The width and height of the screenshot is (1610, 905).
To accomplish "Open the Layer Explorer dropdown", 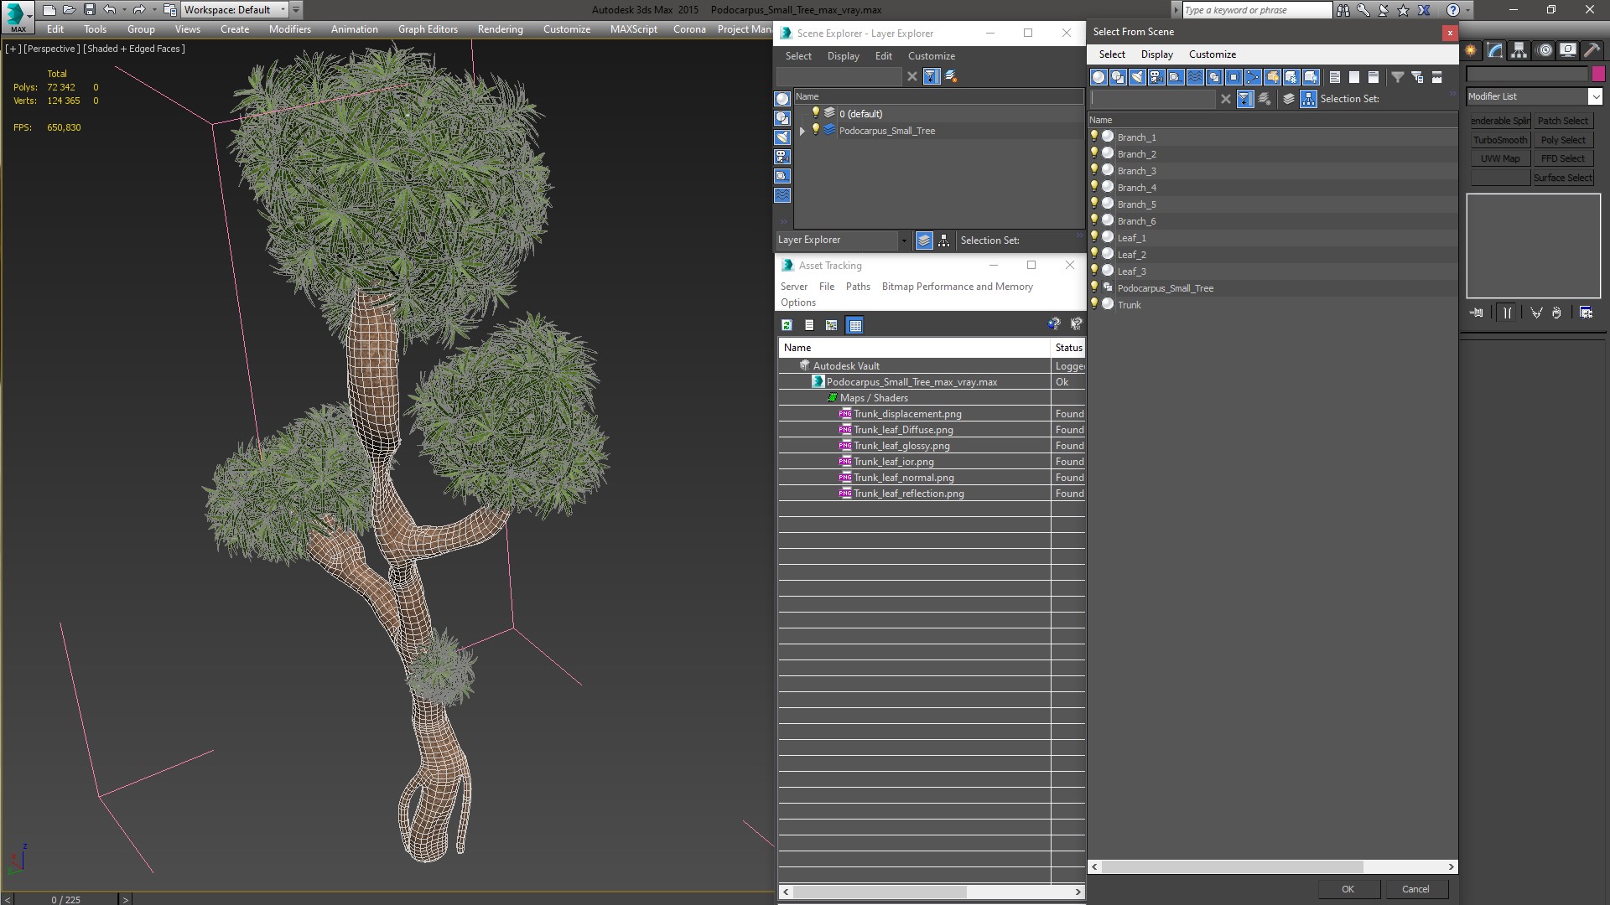I will tap(903, 240).
